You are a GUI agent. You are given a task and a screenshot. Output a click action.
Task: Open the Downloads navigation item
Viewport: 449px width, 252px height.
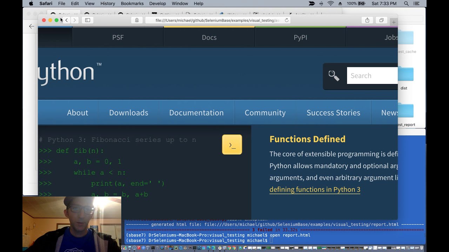tap(129, 113)
